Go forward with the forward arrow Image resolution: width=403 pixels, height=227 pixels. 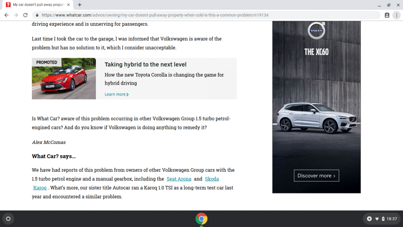click(16, 15)
